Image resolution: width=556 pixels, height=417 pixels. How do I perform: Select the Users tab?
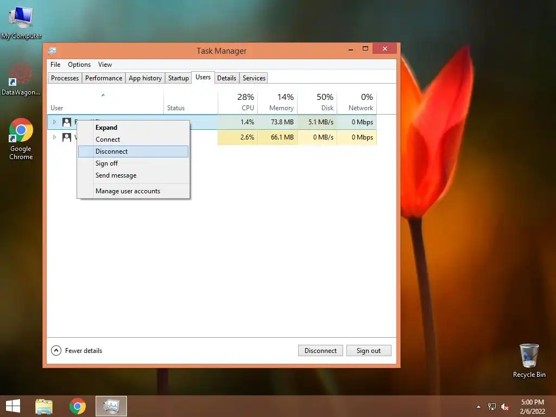203,77
